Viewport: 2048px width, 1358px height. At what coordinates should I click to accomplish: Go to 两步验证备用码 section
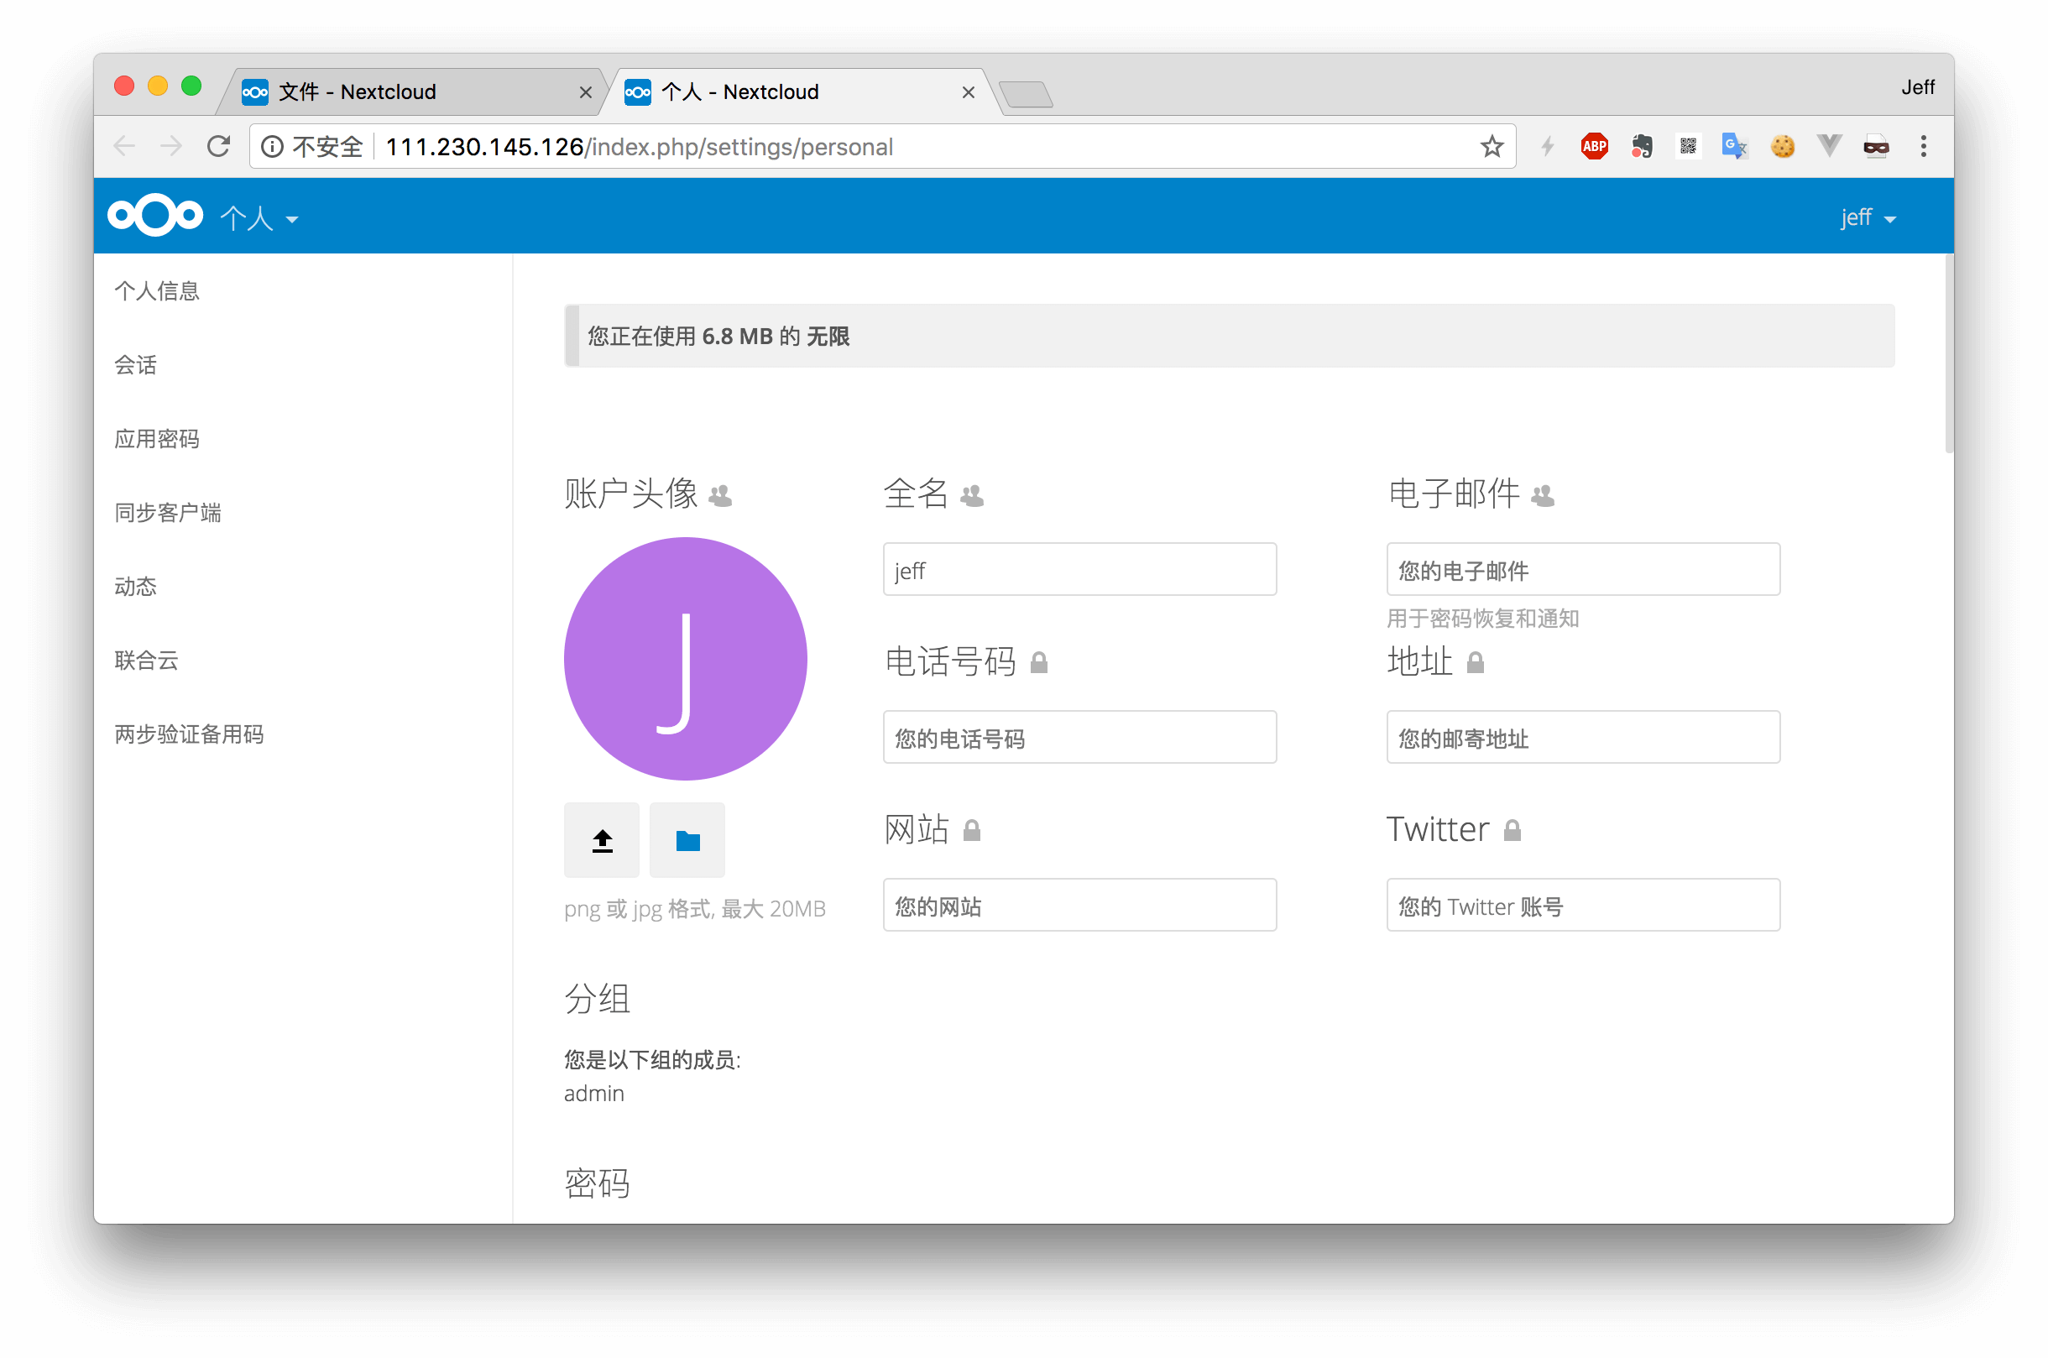190,734
